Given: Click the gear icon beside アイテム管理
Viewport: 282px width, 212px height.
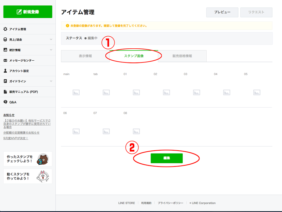Looking at the screenshot, I should [5, 29].
